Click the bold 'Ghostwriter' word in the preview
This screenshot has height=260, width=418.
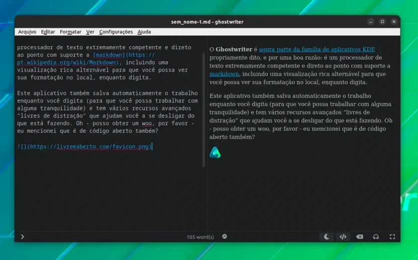tap(234, 49)
